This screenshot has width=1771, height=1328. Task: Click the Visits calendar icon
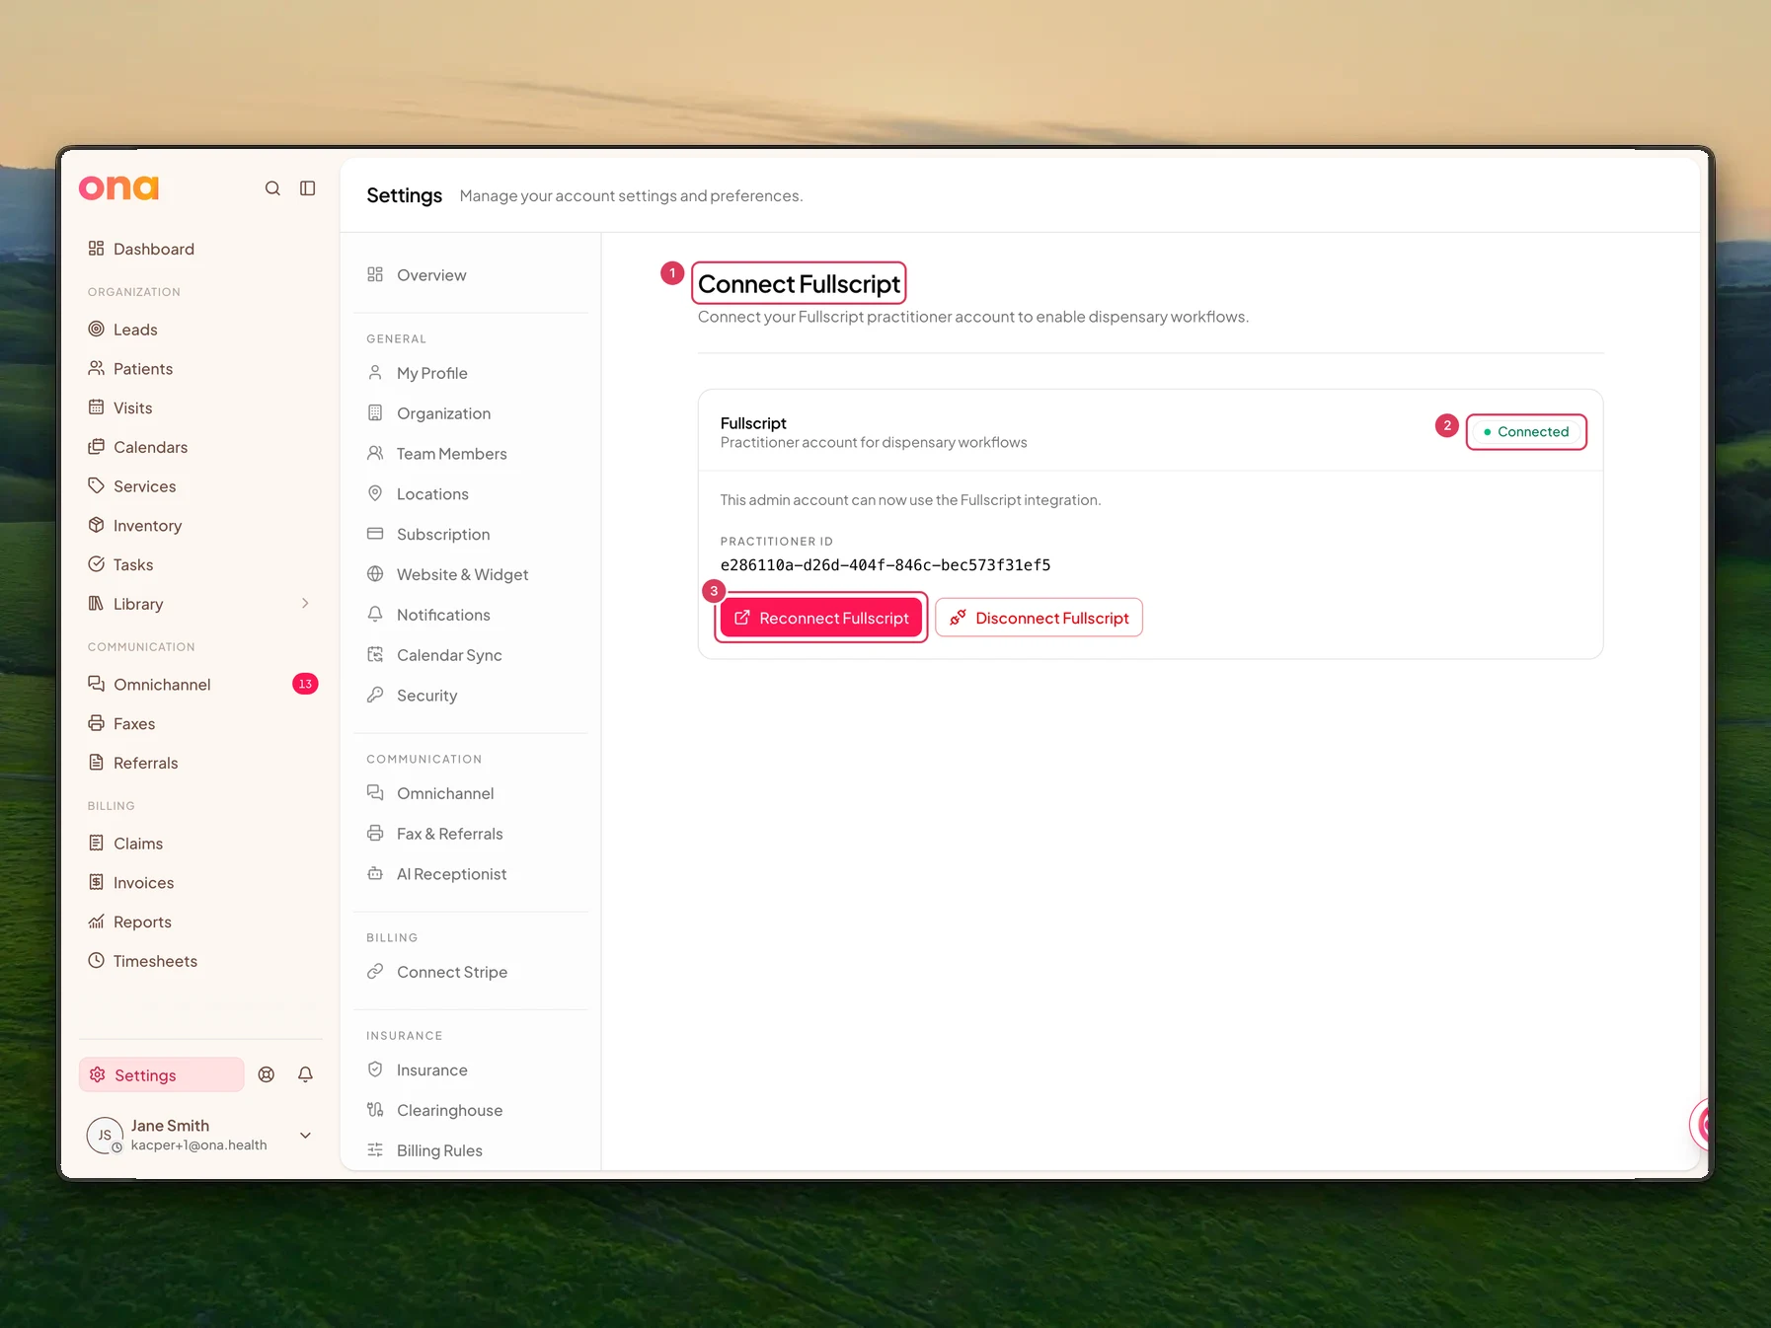[x=96, y=407]
